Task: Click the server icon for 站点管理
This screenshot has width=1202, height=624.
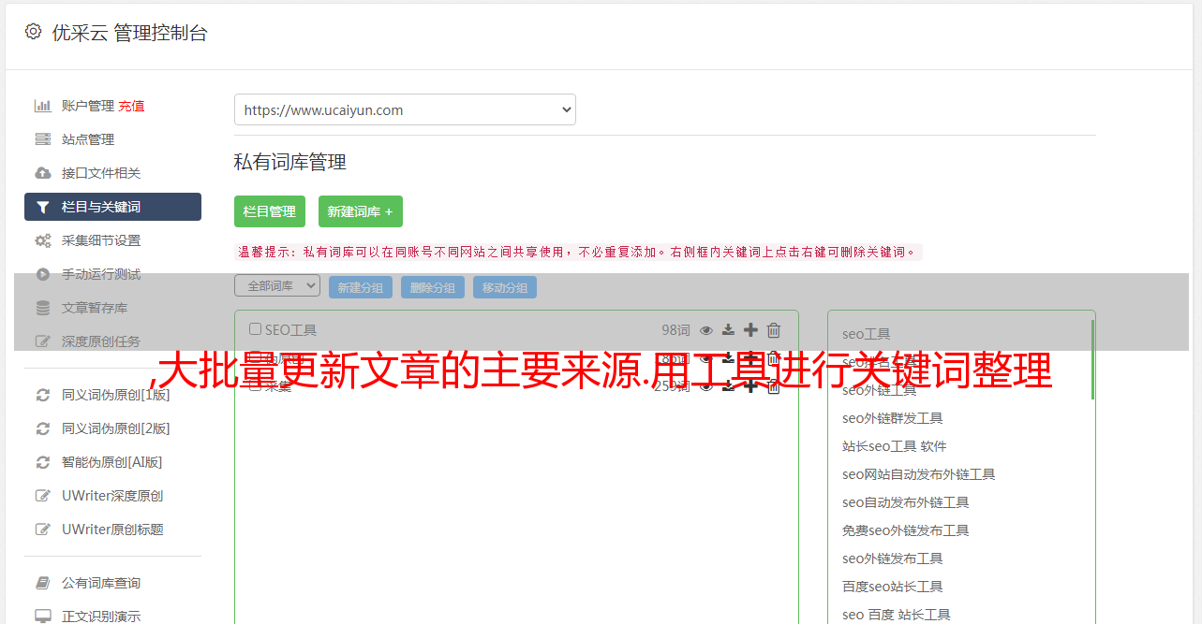Action: tap(43, 139)
